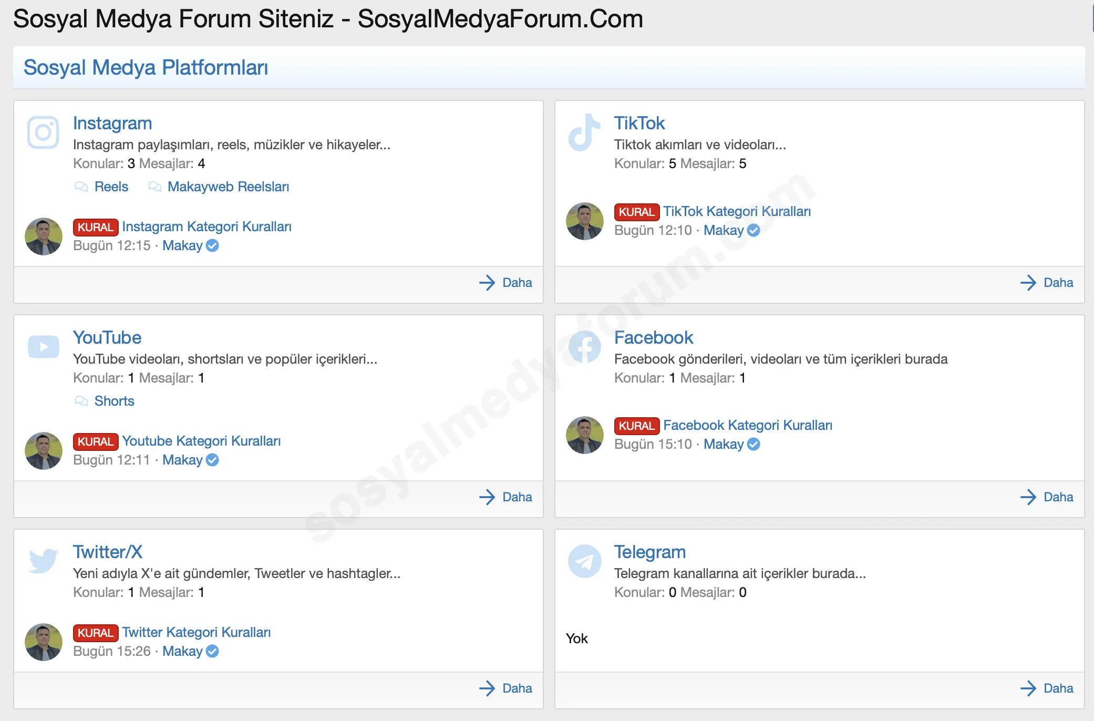This screenshot has height=721, width=1094.
Task: Click Makay avatar in Twitter/X section
Action: coord(44,642)
